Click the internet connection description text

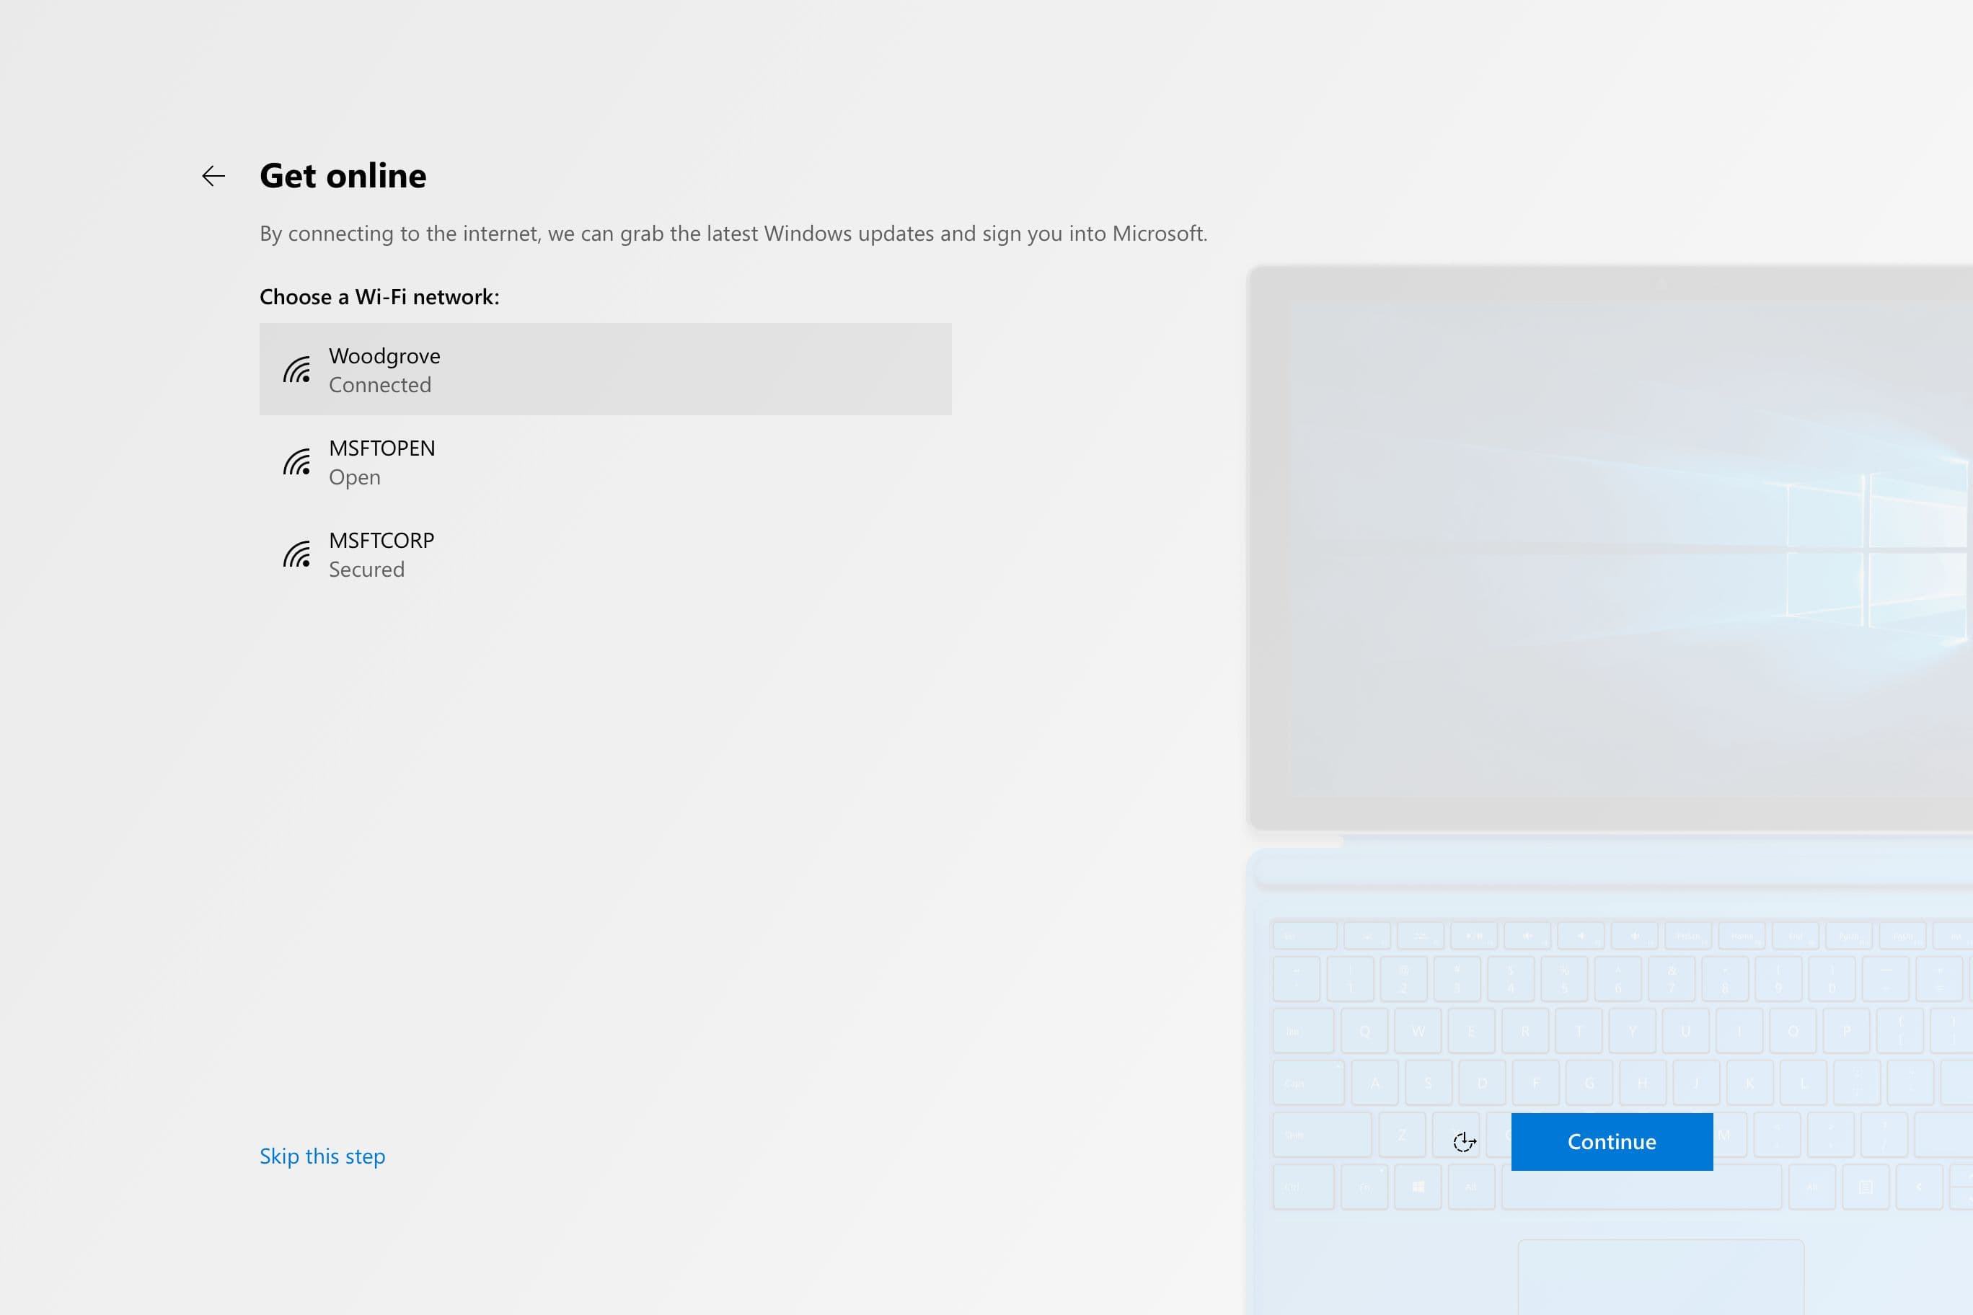click(733, 233)
